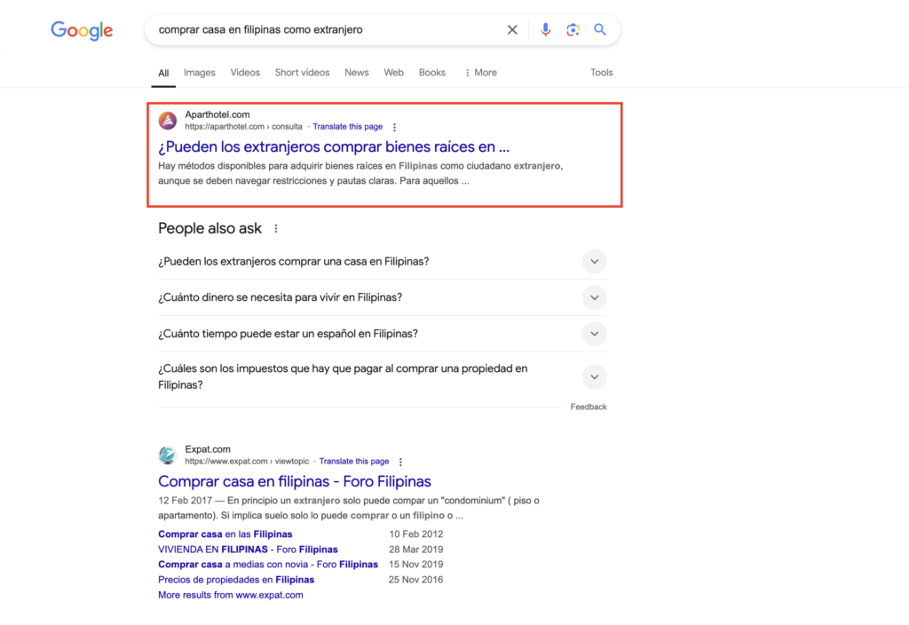Open three-dot menu beside Aparthotel result
Screen dimensions: 909x625
[394, 127]
